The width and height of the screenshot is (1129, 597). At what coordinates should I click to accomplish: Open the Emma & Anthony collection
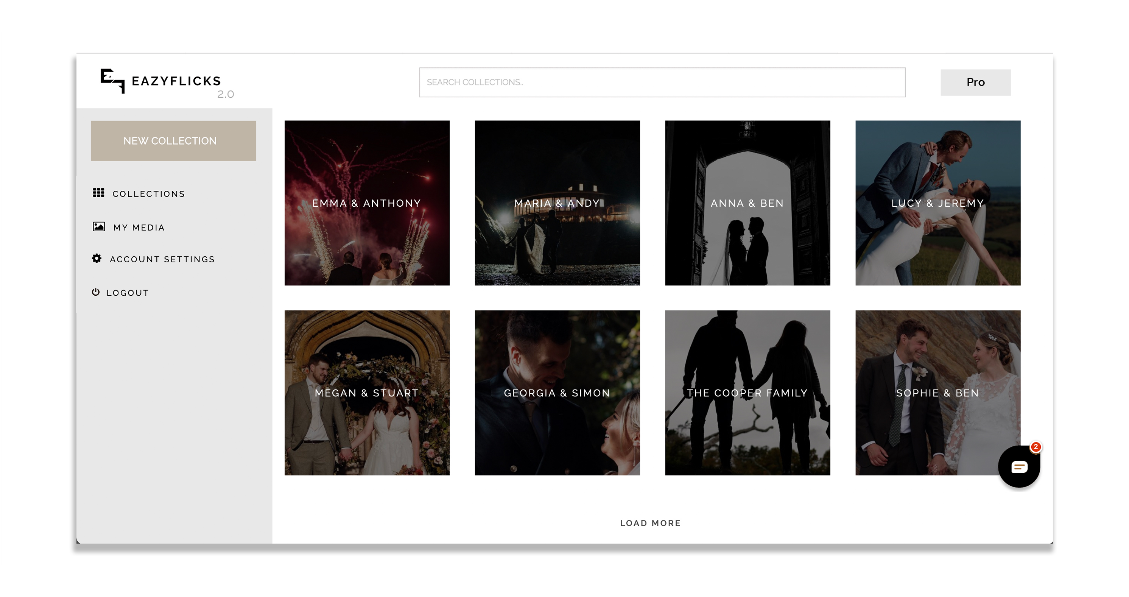367,203
